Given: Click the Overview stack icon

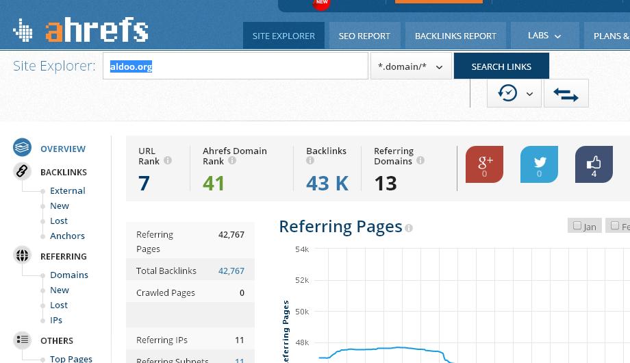Looking at the screenshot, I should click(22, 147).
